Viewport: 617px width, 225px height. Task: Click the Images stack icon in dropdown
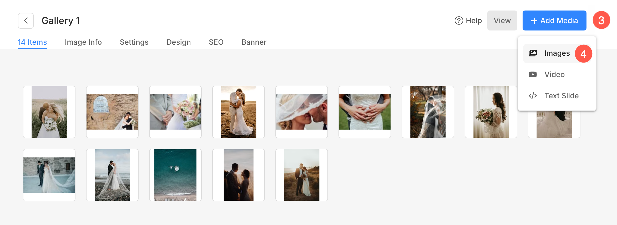click(533, 53)
